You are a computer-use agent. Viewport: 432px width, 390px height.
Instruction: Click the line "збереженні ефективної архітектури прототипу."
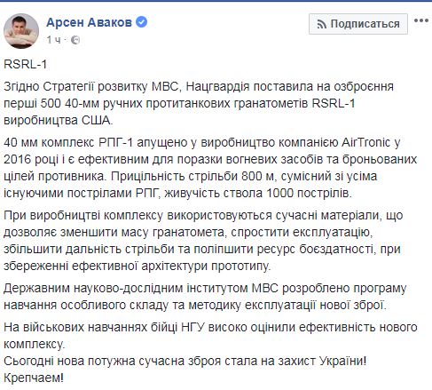click(x=137, y=266)
